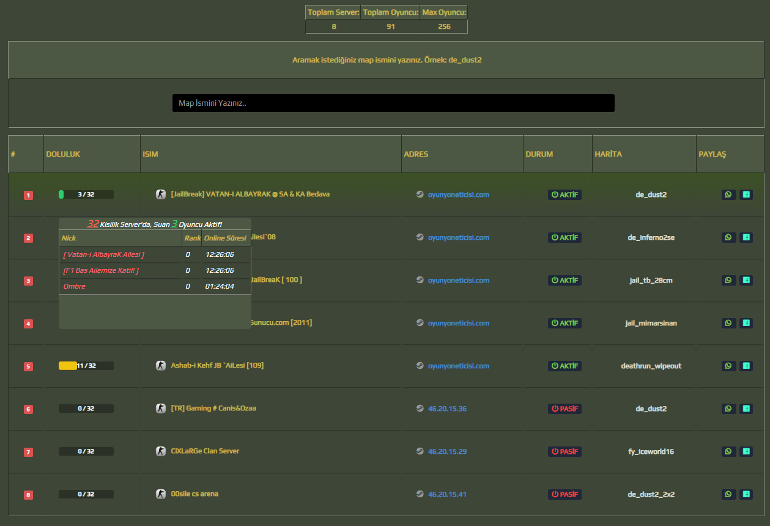Screen dimensions: 770x526
Task: Share de_dust2 server row 1 on WhatsApp
Action: pyautogui.click(x=728, y=194)
